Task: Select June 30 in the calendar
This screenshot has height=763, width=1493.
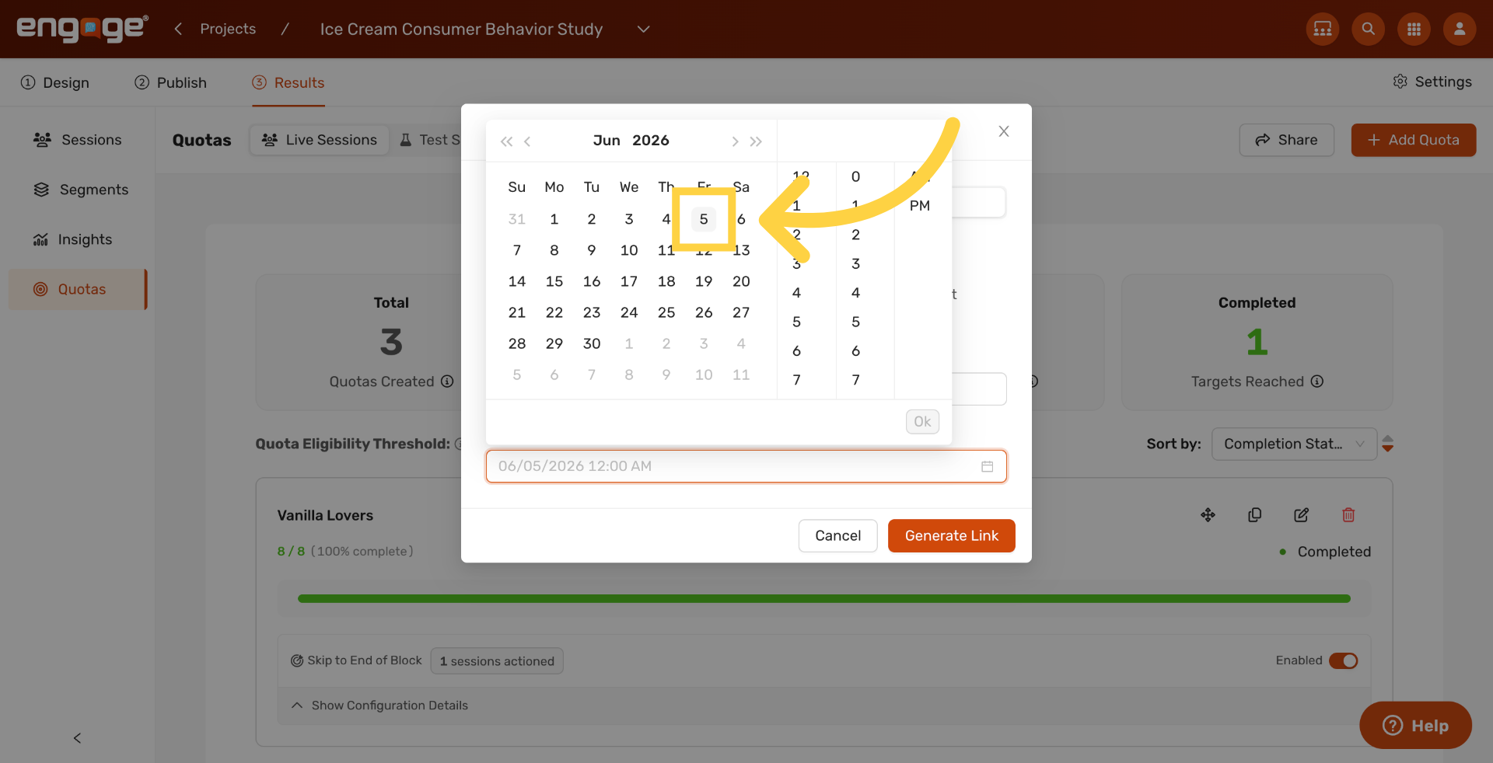Action: [592, 343]
